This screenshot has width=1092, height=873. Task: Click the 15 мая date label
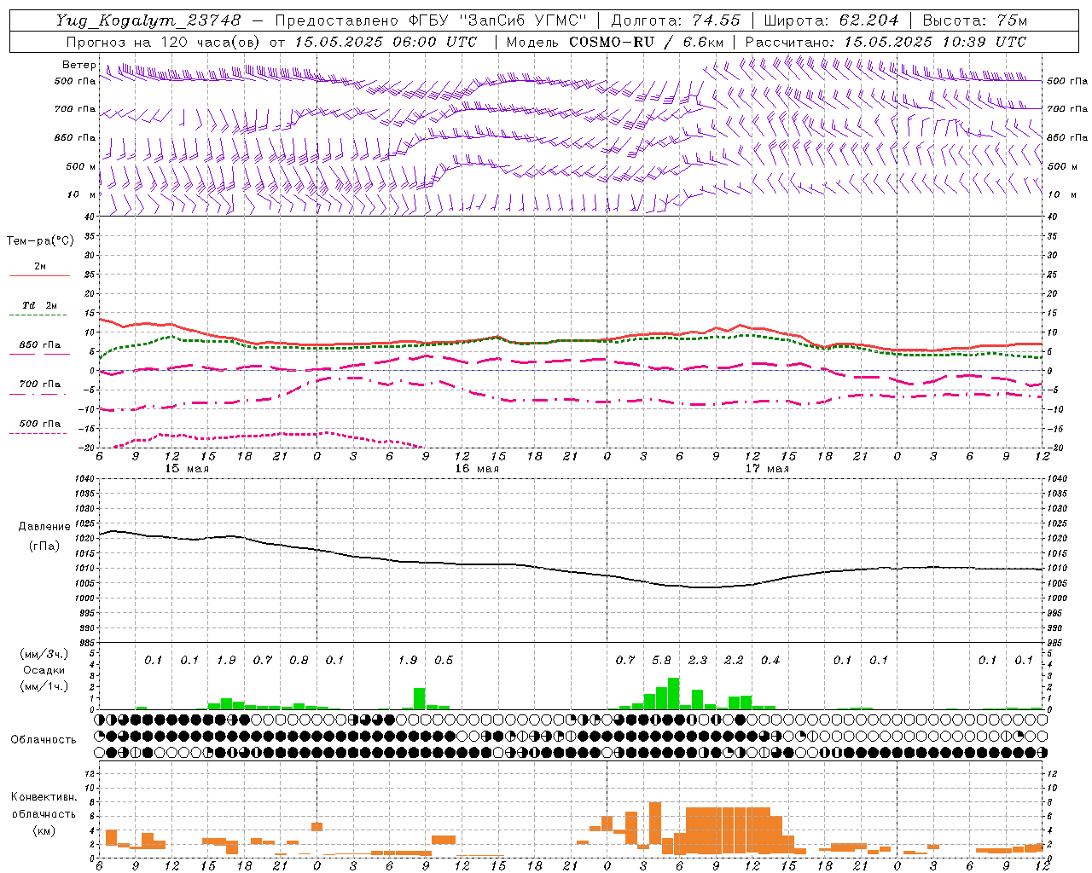[x=187, y=469]
